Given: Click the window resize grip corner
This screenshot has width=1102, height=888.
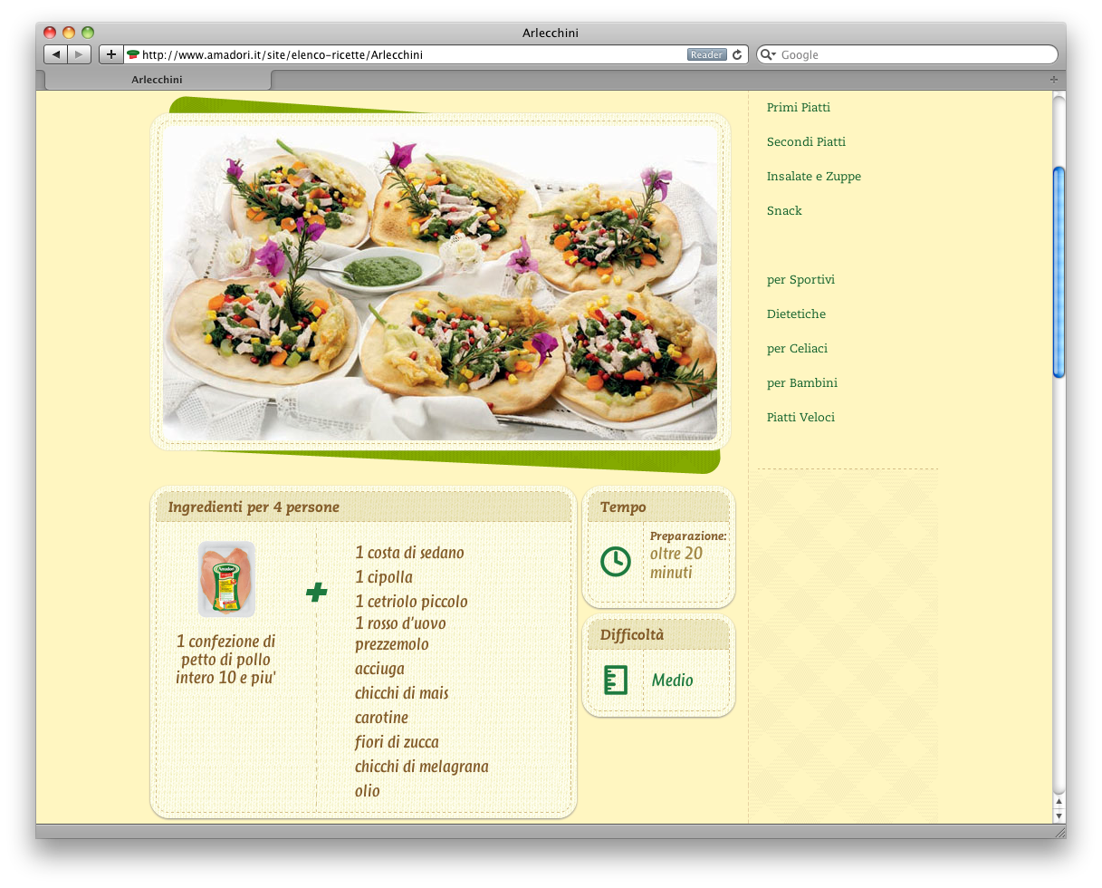Looking at the screenshot, I should click(1059, 832).
